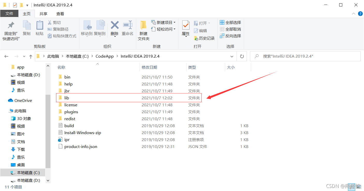Open the Move to command
The image size is (364, 191).
tap(87, 28)
